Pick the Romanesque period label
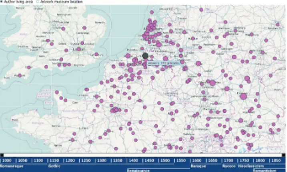 12,166
